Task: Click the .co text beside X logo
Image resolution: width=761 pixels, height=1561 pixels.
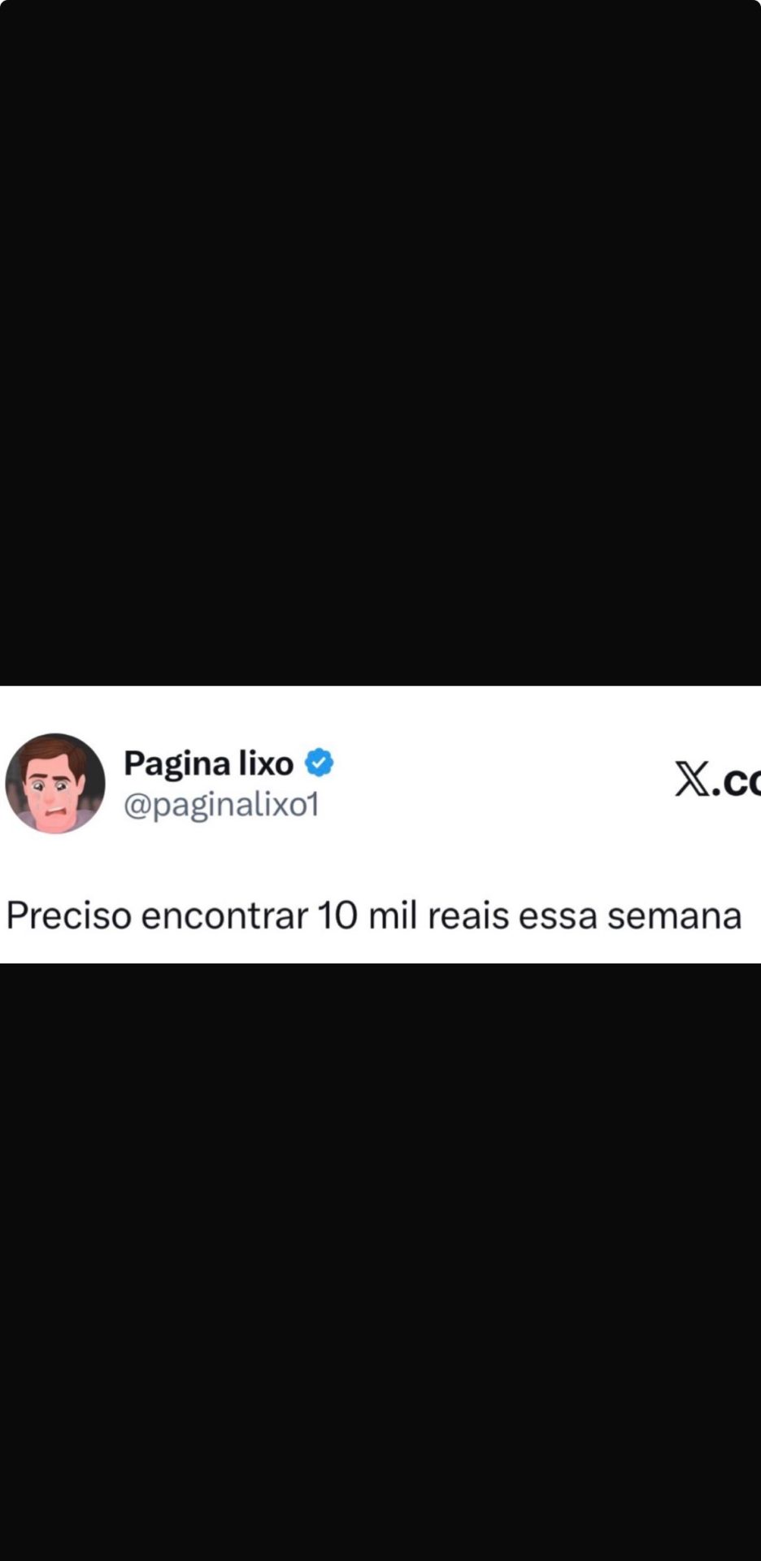Action: click(x=737, y=780)
